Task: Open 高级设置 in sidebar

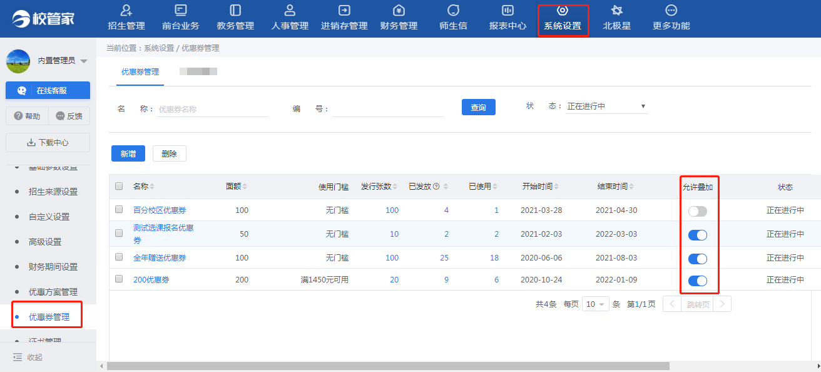Action: pyautogui.click(x=45, y=242)
